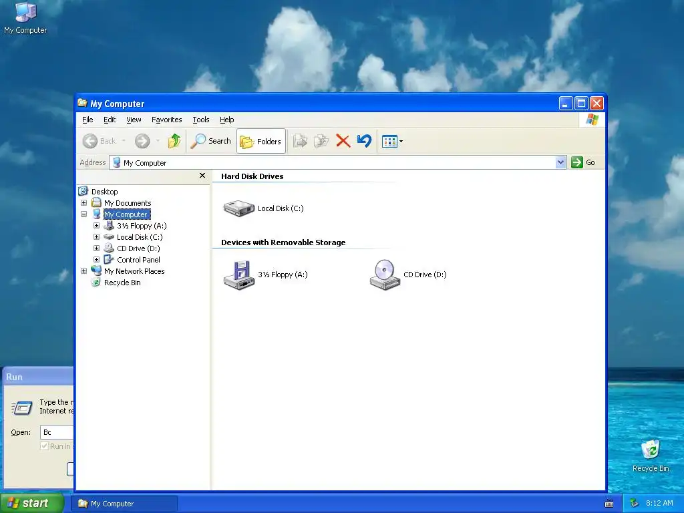Select Recycle Bin in folder tree

point(122,283)
